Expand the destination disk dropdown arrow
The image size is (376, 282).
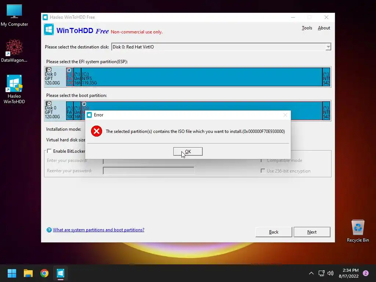(x=328, y=47)
